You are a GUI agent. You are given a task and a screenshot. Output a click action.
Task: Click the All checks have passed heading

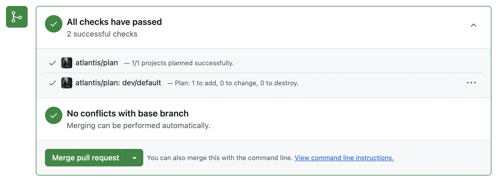(114, 22)
